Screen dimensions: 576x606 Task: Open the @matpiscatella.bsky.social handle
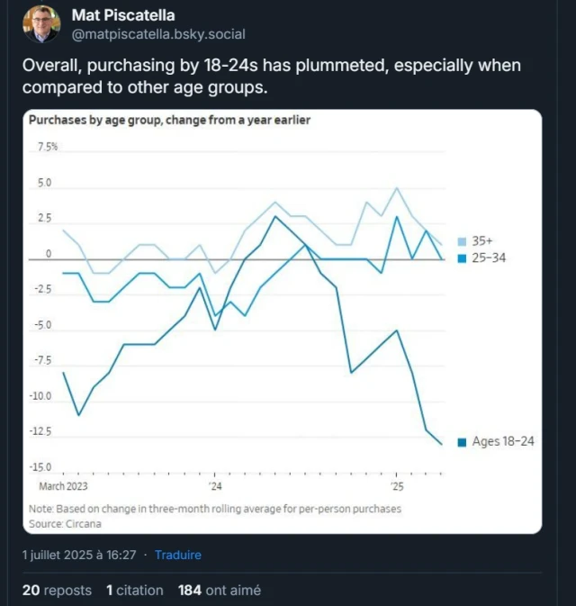click(158, 34)
